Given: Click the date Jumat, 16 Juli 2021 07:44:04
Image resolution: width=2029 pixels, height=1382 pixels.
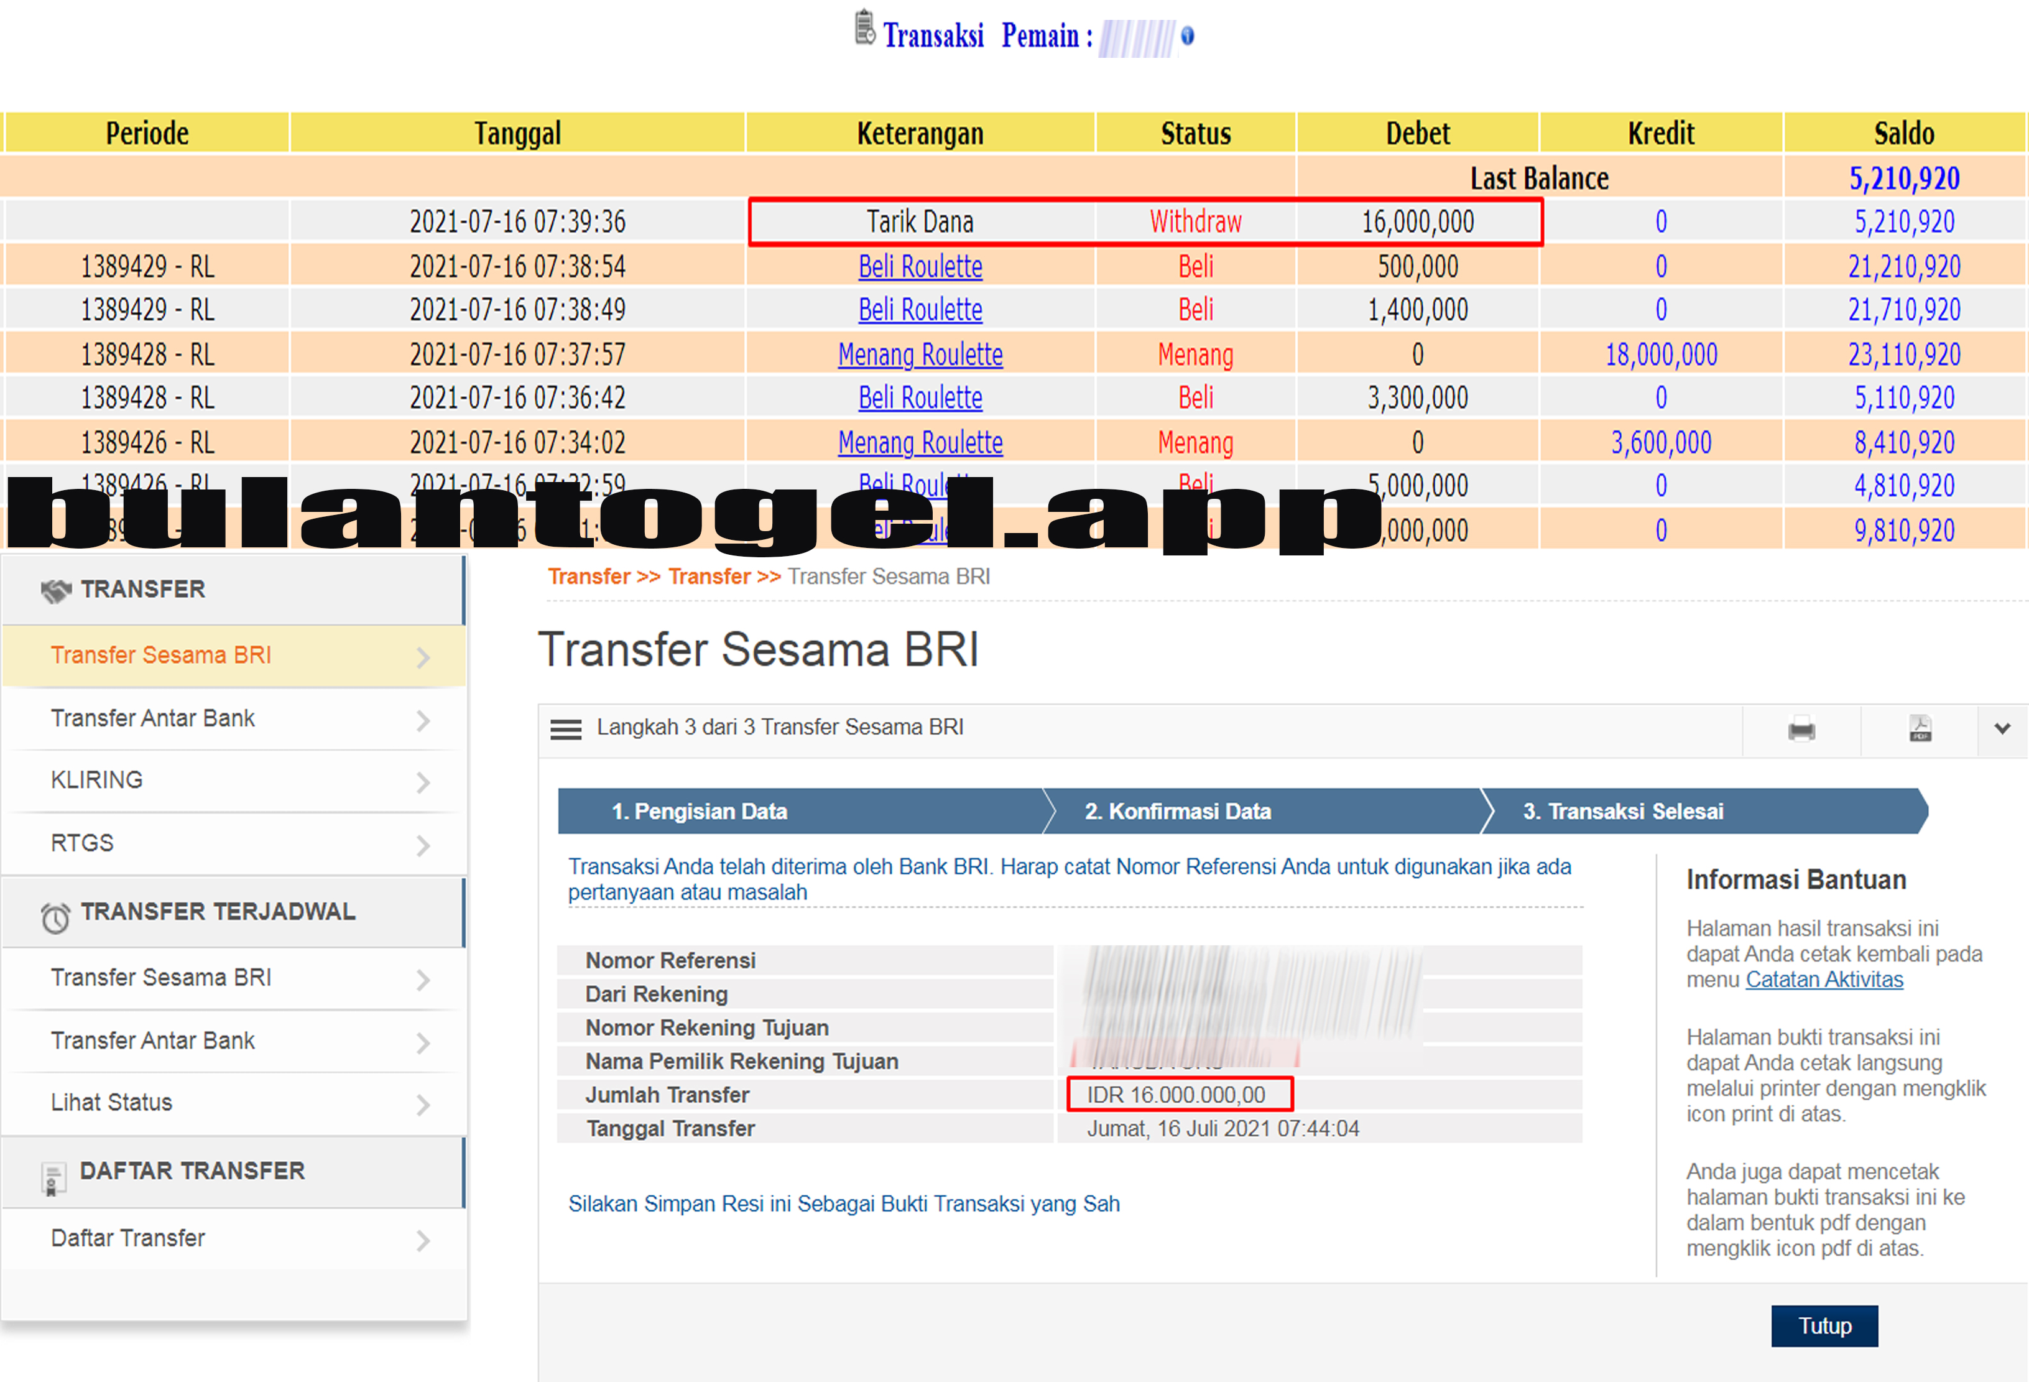Looking at the screenshot, I should (1222, 1129).
